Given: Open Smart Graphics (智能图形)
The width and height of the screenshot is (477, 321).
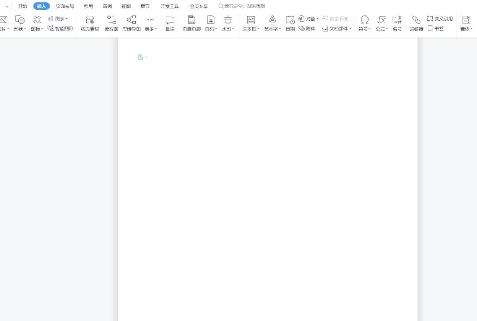Looking at the screenshot, I should [61, 29].
